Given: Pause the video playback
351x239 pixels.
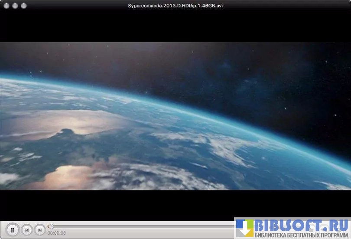Looking at the screenshot, I should [x=13, y=230].
